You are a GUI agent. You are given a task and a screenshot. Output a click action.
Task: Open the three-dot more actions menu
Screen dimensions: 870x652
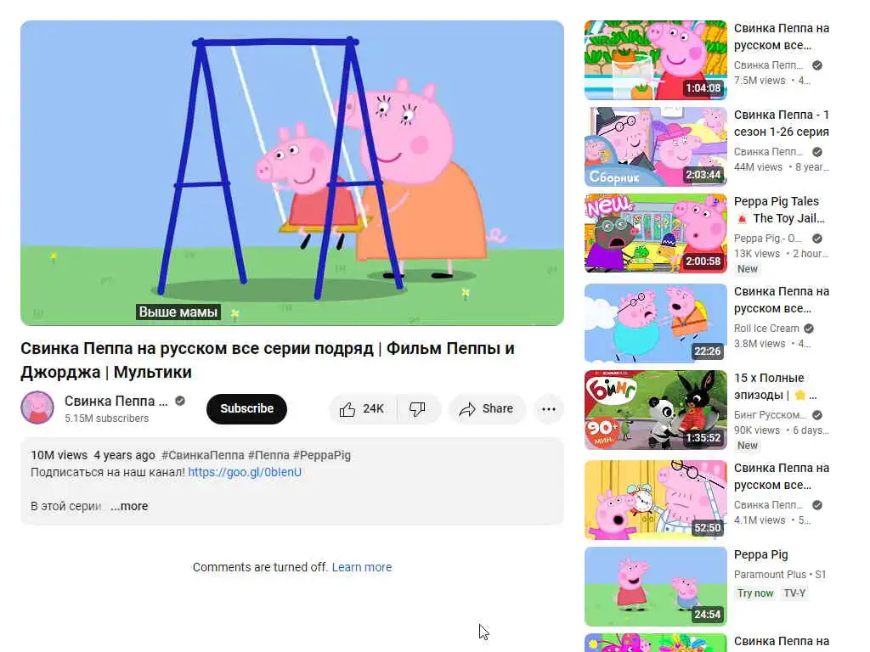[549, 409]
